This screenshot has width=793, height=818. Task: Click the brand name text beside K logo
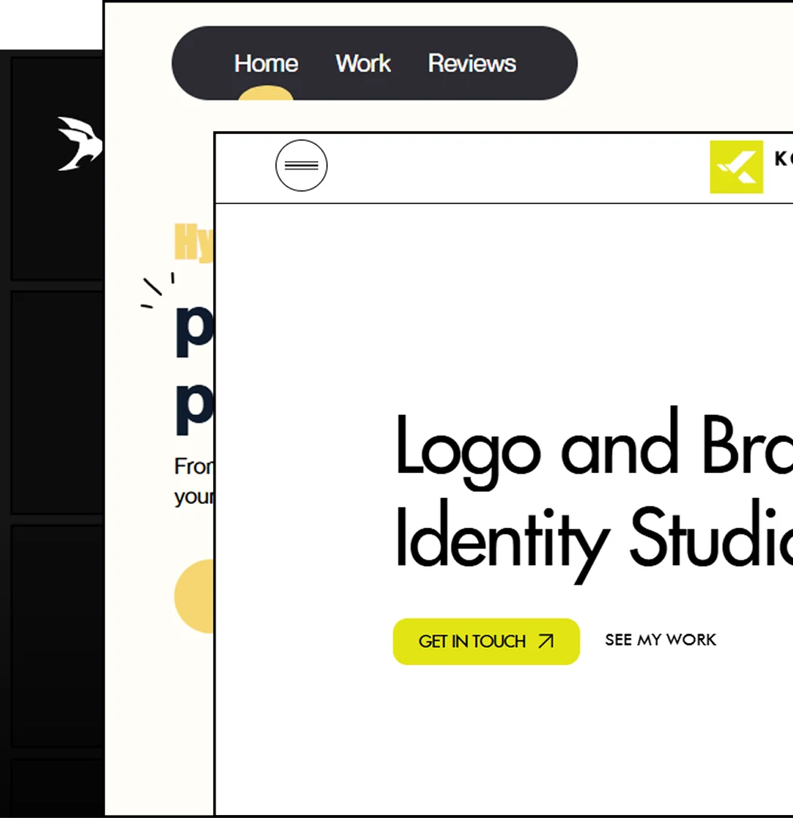click(783, 159)
